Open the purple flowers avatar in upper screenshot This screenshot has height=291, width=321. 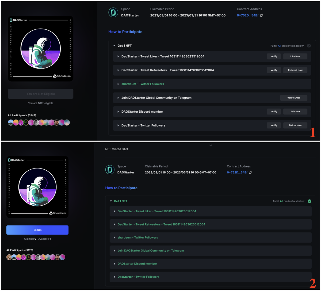pyautogui.click(x=21, y=122)
